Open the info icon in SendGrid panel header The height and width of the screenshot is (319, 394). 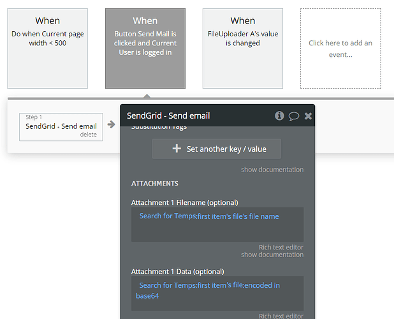(x=279, y=116)
